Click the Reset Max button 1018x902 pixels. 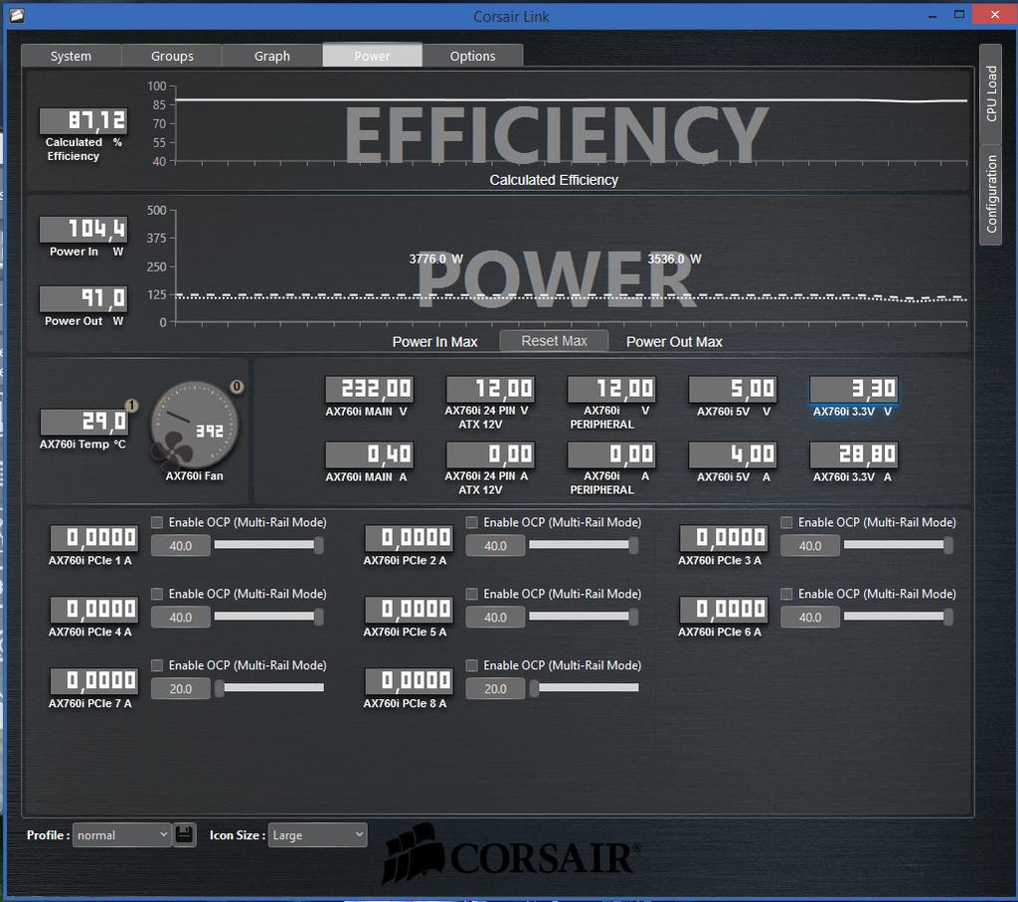[554, 341]
